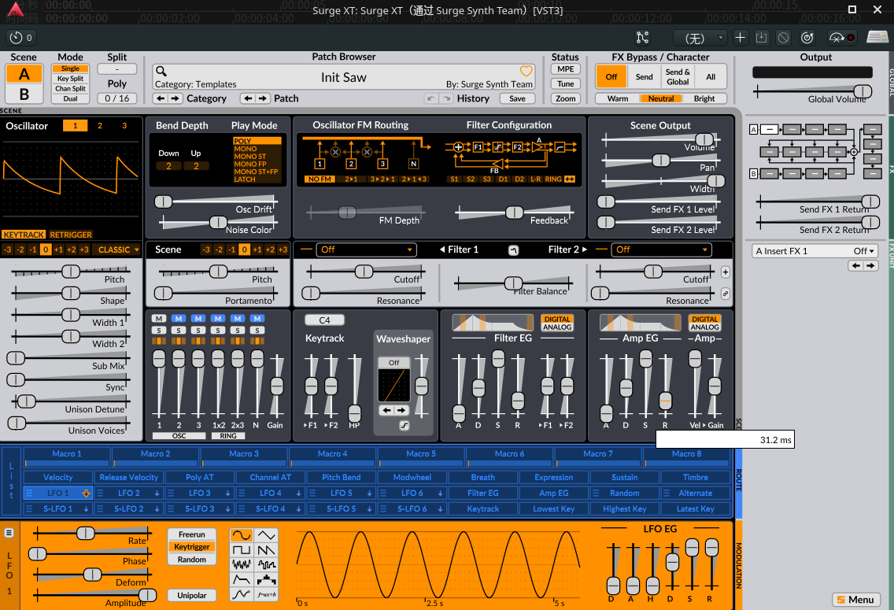This screenshot has width=894, height=610.
Task: Select the sine LFO waveform shape
Action: click(241, 534)
